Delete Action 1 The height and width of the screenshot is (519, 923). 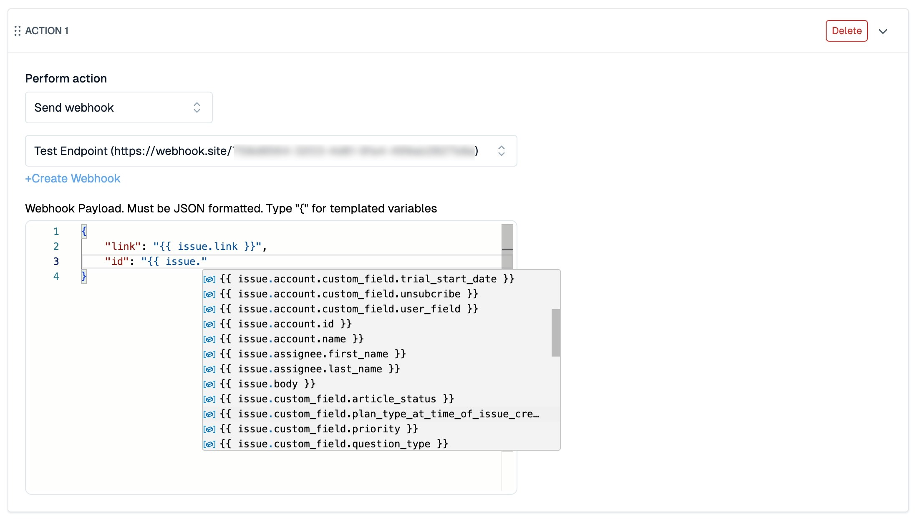pyautogui.click(x=846, y=31)
